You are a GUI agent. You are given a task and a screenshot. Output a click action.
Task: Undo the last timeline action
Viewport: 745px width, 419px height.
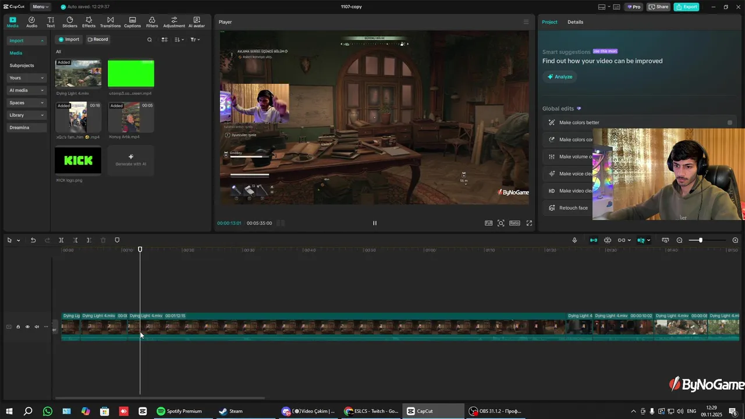[x=33, y=240]
